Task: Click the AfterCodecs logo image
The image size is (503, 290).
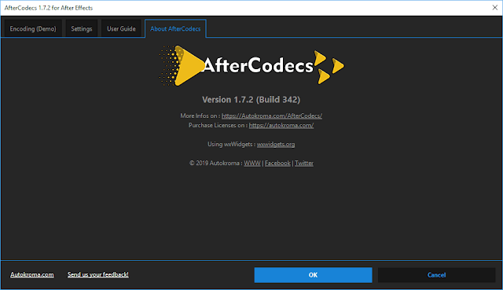Action: pos(251,66)
